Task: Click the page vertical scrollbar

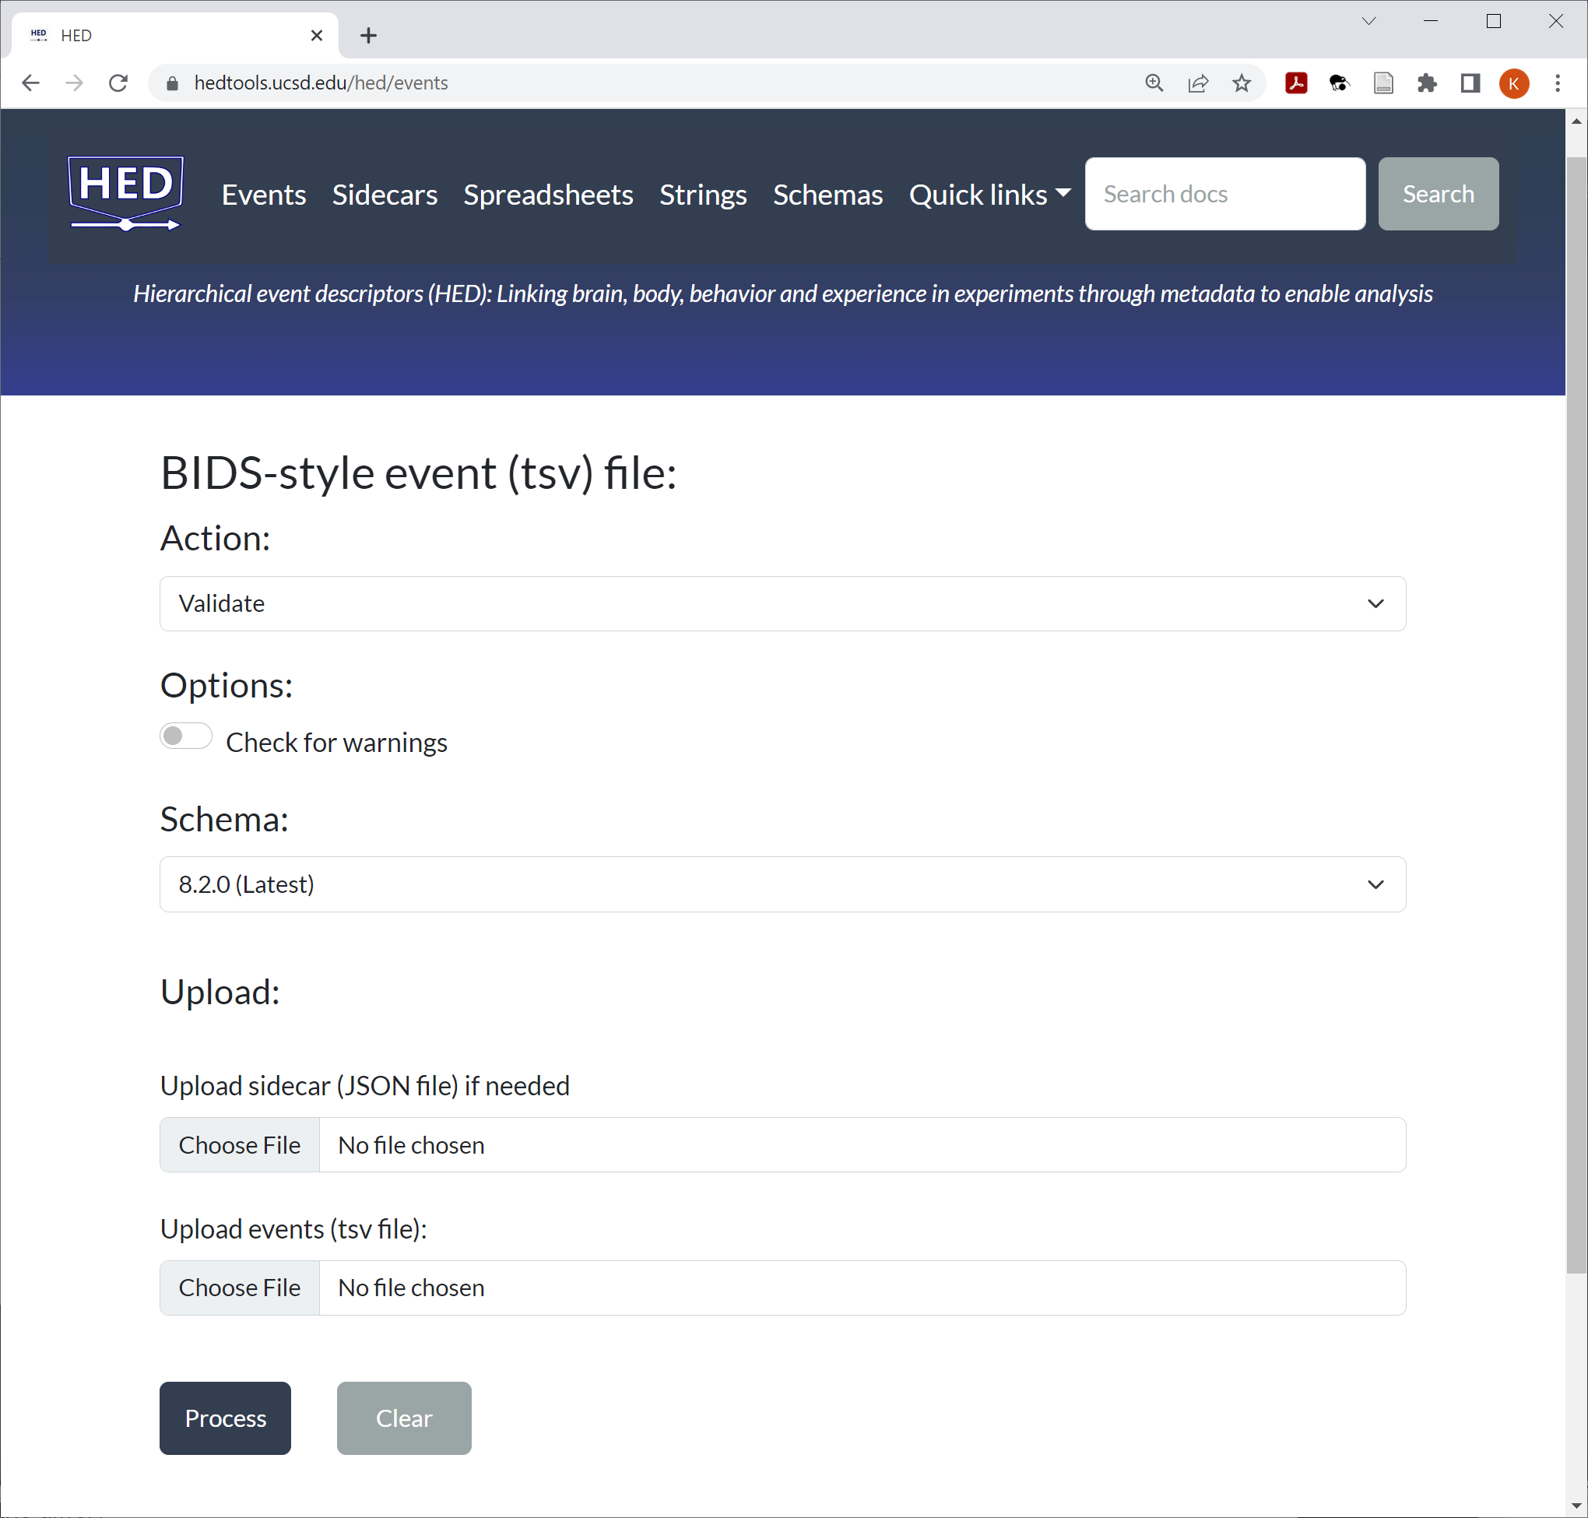Action: click(x=1576, y=712)
